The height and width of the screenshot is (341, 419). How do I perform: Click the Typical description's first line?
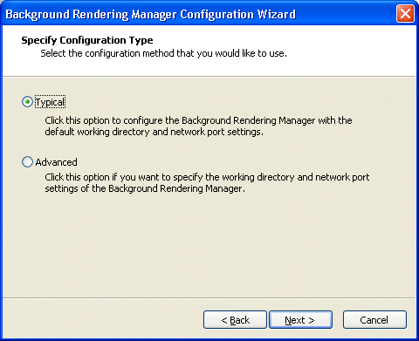198,120
